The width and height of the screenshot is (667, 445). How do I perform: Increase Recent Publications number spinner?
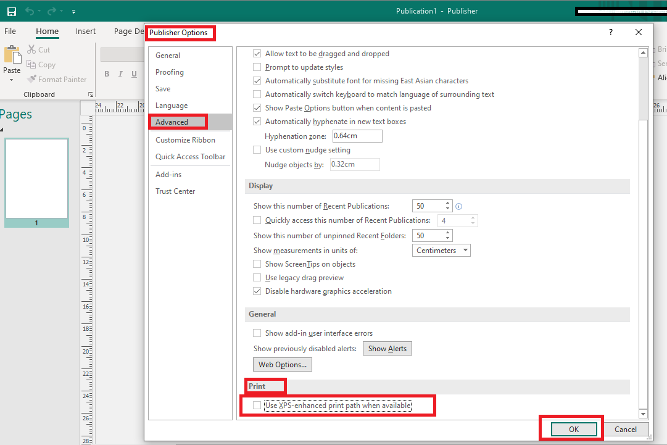(447, 203)
